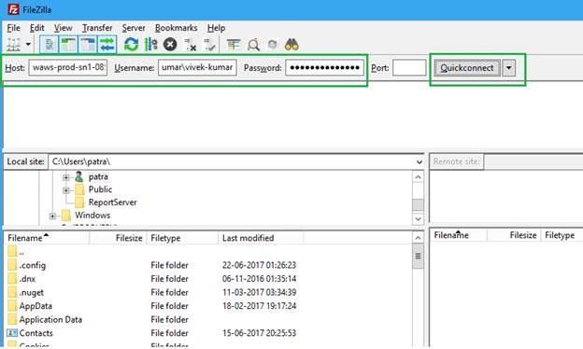Image resolution: width=583 pixels, height=349 pixels.
Task: Select the Contacts folder row
Action: coord(208,333)
